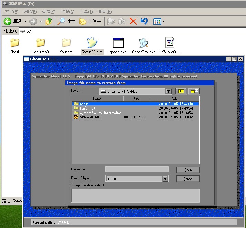Click the Back arrow in Explorer toolbar
The image size is (246, 228).
[7, 21]
